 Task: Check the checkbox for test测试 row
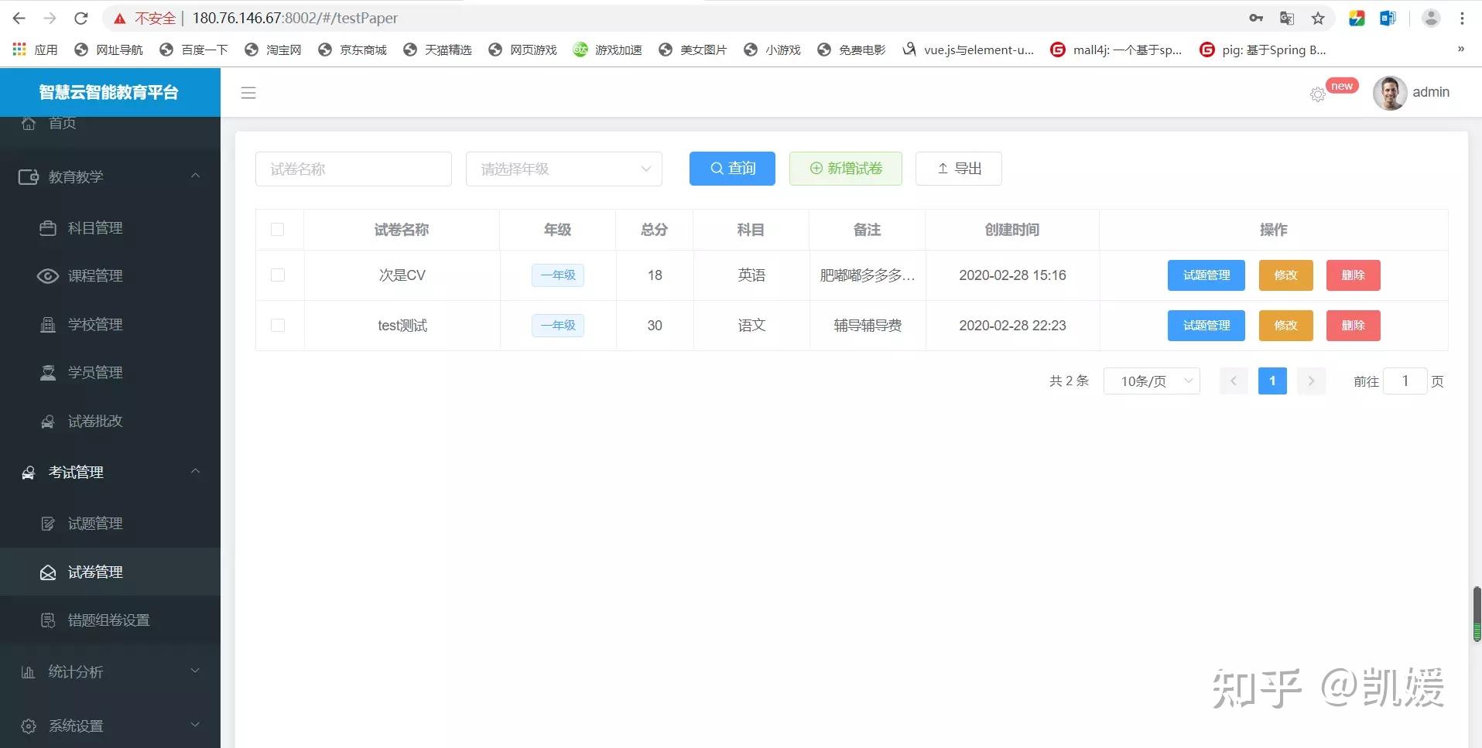point(278,325)
